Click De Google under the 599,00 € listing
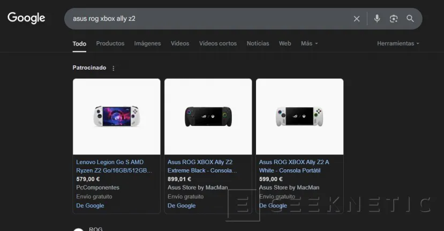 [x=273, y=206]
